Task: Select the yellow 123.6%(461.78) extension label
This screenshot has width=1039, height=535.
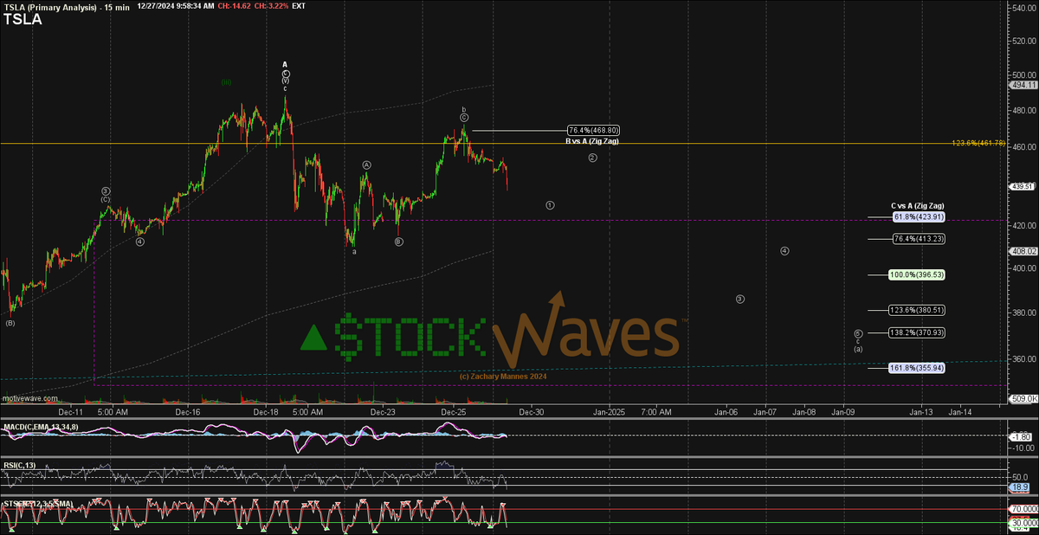Action: click(x=979, y=143)
